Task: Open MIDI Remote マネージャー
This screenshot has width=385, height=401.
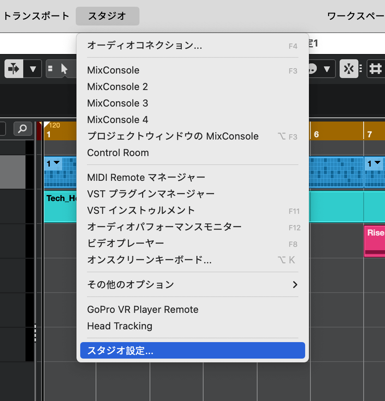Action: pyautogui.click(x=193, y=177)
